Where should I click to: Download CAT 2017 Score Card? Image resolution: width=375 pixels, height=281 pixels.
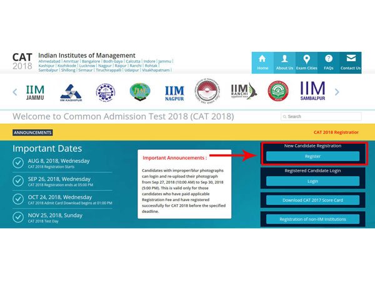tap(312, 200)
